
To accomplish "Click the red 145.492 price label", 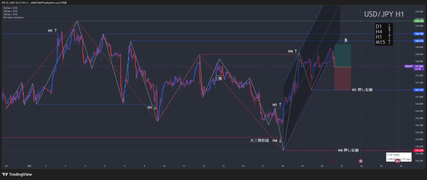I will (x=418, y=150).
